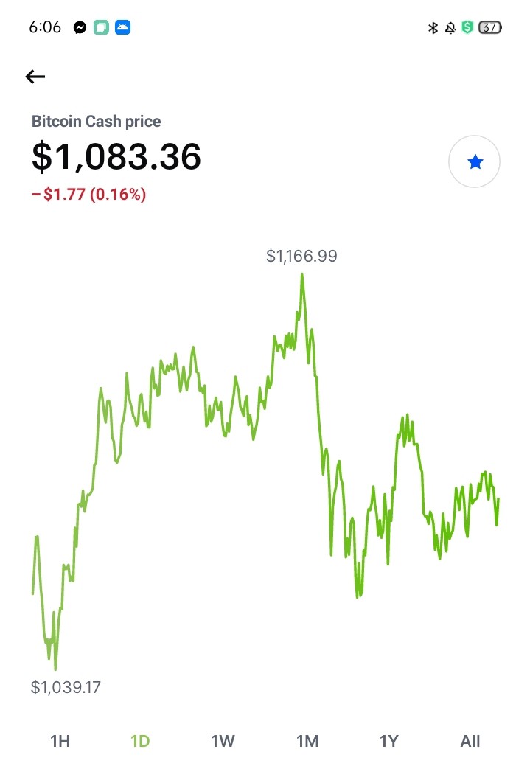Toggle the blue star watchlist button
The width and height of the screenshot is (530, 780).
[x=474, y=161]
